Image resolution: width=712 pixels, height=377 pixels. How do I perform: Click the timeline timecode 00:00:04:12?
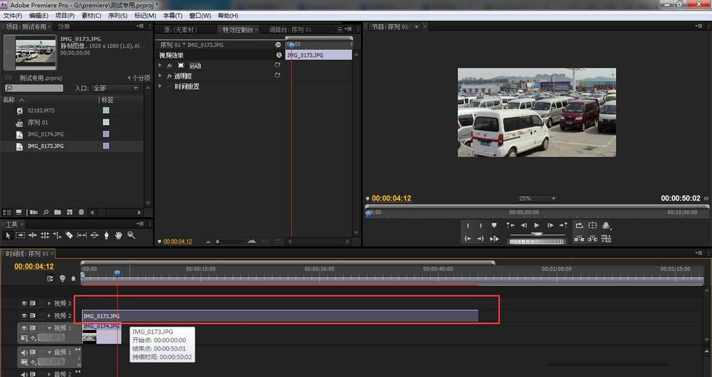click(x=34, y=267)
